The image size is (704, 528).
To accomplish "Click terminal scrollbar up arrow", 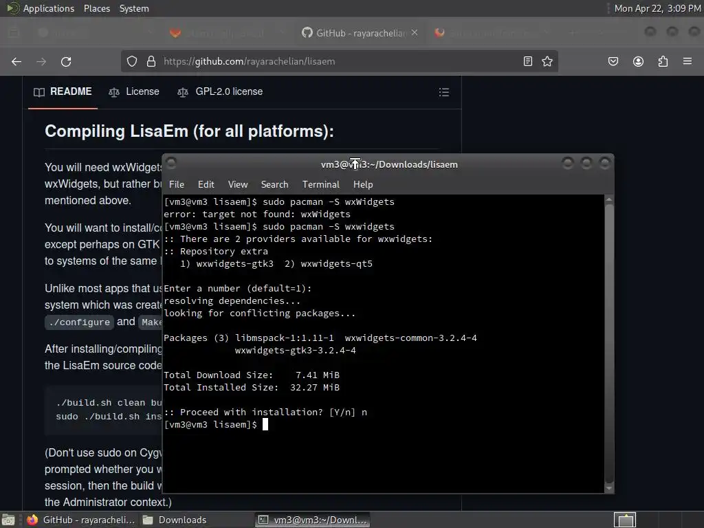I will (609, 199).
